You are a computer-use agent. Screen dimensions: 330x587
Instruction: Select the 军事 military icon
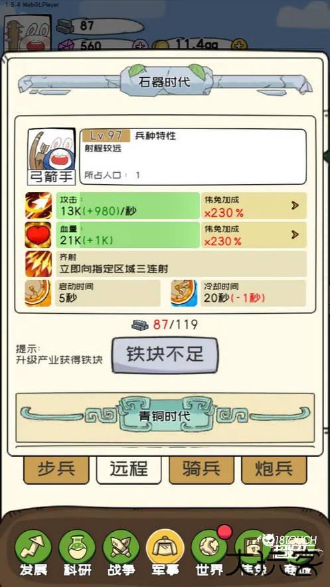pyautogui.click(x=165, y=548)
